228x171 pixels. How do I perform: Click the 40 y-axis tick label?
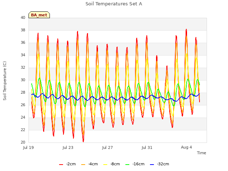(23, 17)
